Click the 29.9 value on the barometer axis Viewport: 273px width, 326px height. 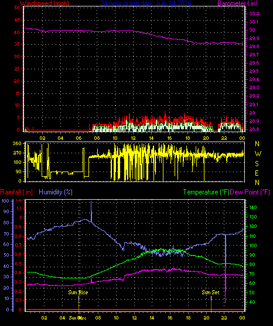pos(254,38)
